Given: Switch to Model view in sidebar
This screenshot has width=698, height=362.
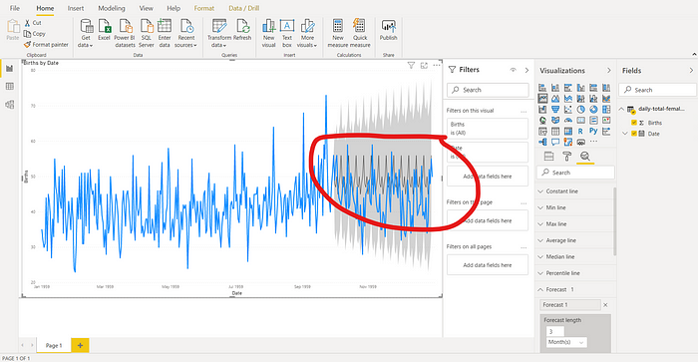Looking at the screenshot, I should [x=9, y=104].
